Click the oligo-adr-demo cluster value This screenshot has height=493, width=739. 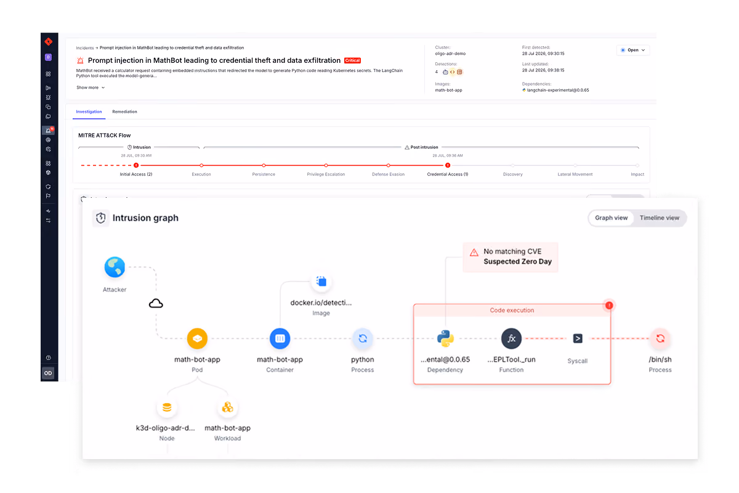pos(450,54)
